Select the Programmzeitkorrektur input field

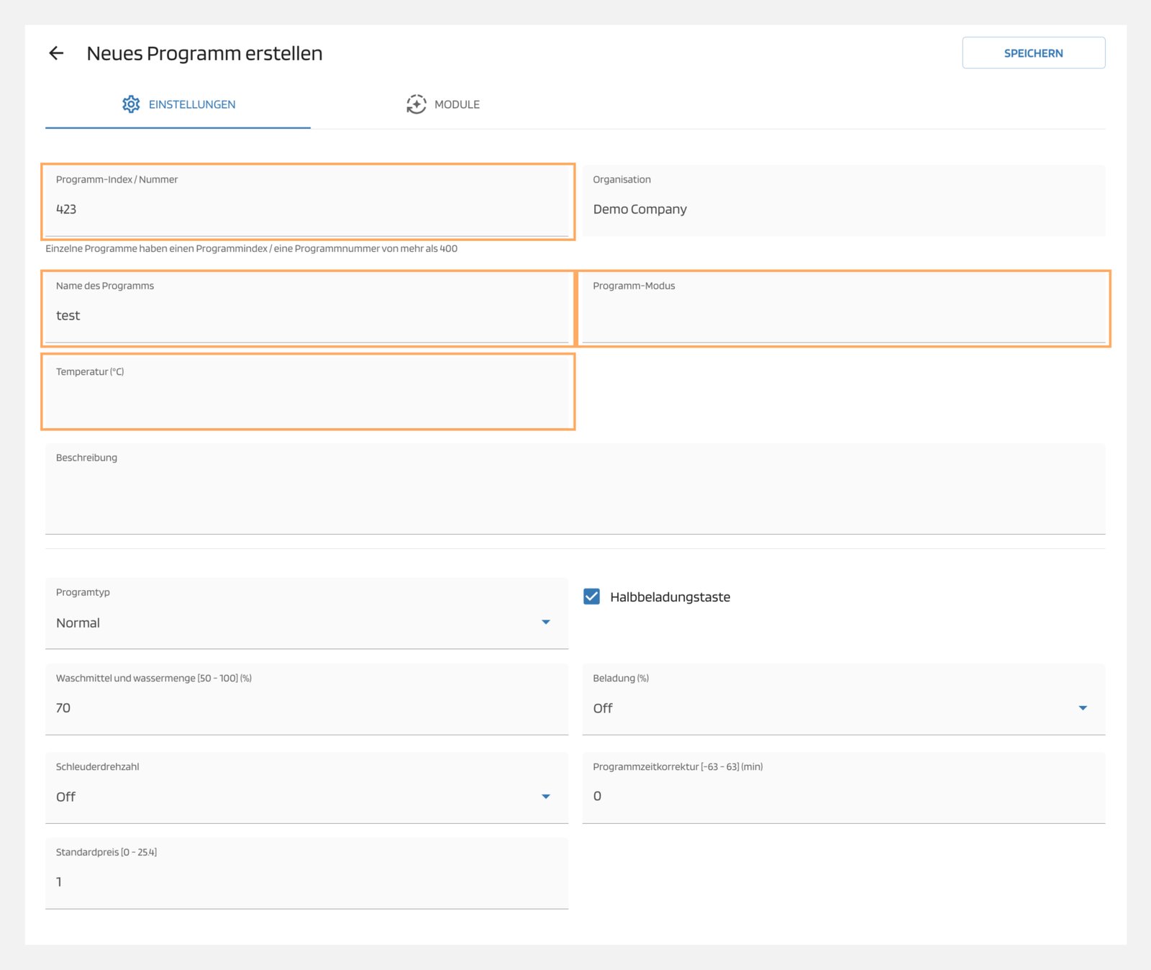(843, 797)
